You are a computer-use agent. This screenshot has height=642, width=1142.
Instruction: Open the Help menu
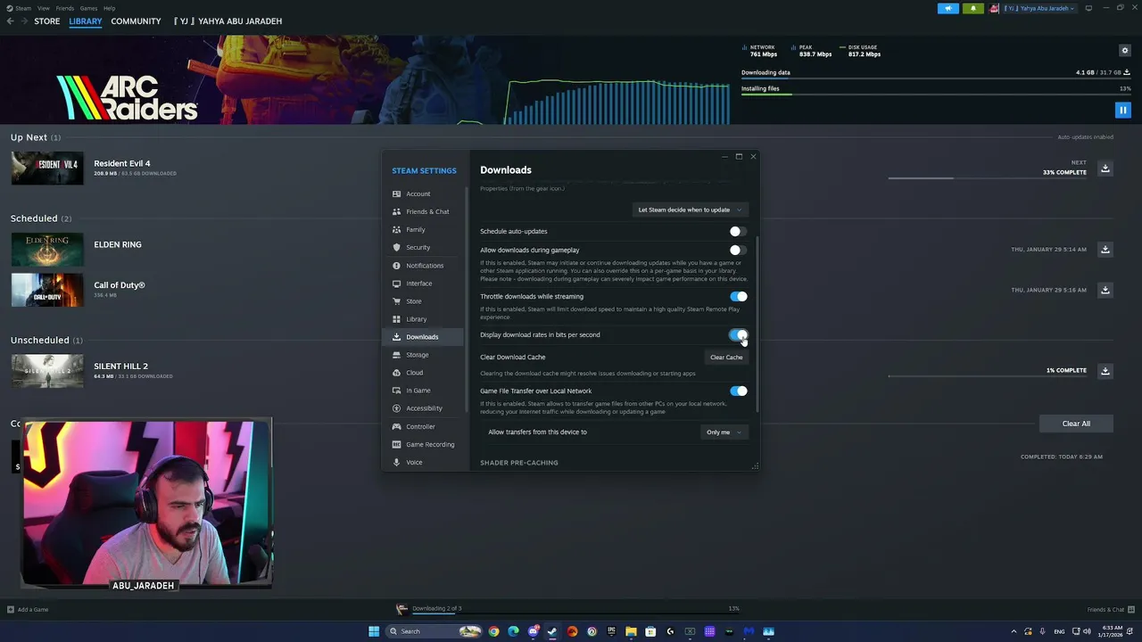(109, 8)
